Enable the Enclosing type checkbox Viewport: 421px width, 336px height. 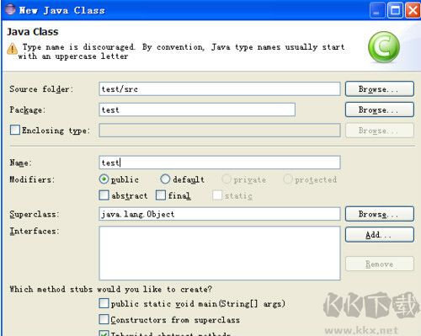tap(15, 130)
